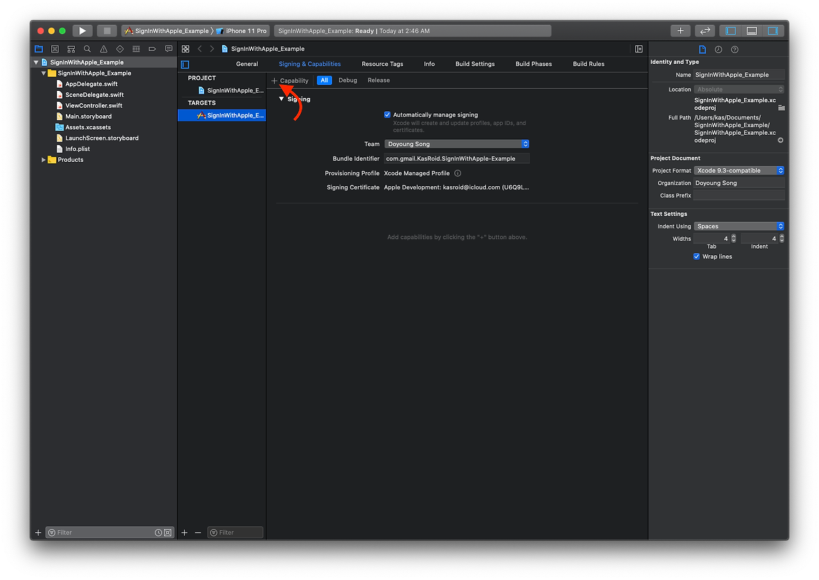This screenshot has width=819, height=580.
Task: Open the Indent Using Spaces dropdown
Action: point(739,226)
